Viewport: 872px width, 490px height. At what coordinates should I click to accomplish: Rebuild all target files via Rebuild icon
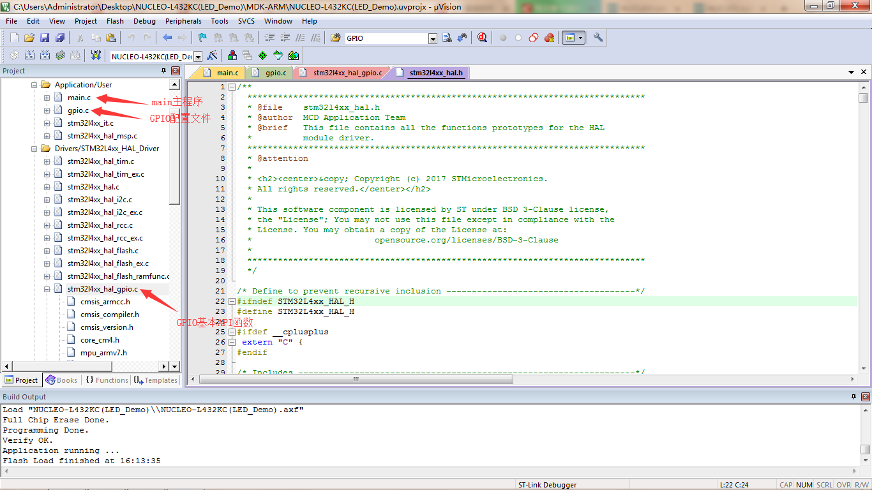click(45, 56)
